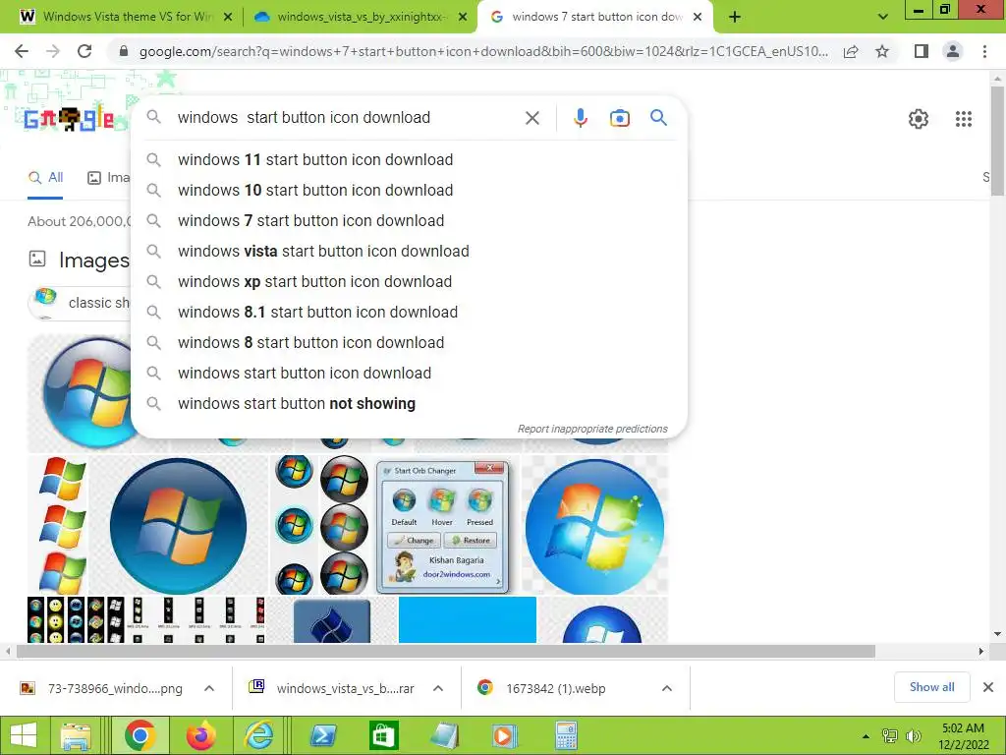Open Calculator from taskbar

pyautogui.click(x=566, y=735)
